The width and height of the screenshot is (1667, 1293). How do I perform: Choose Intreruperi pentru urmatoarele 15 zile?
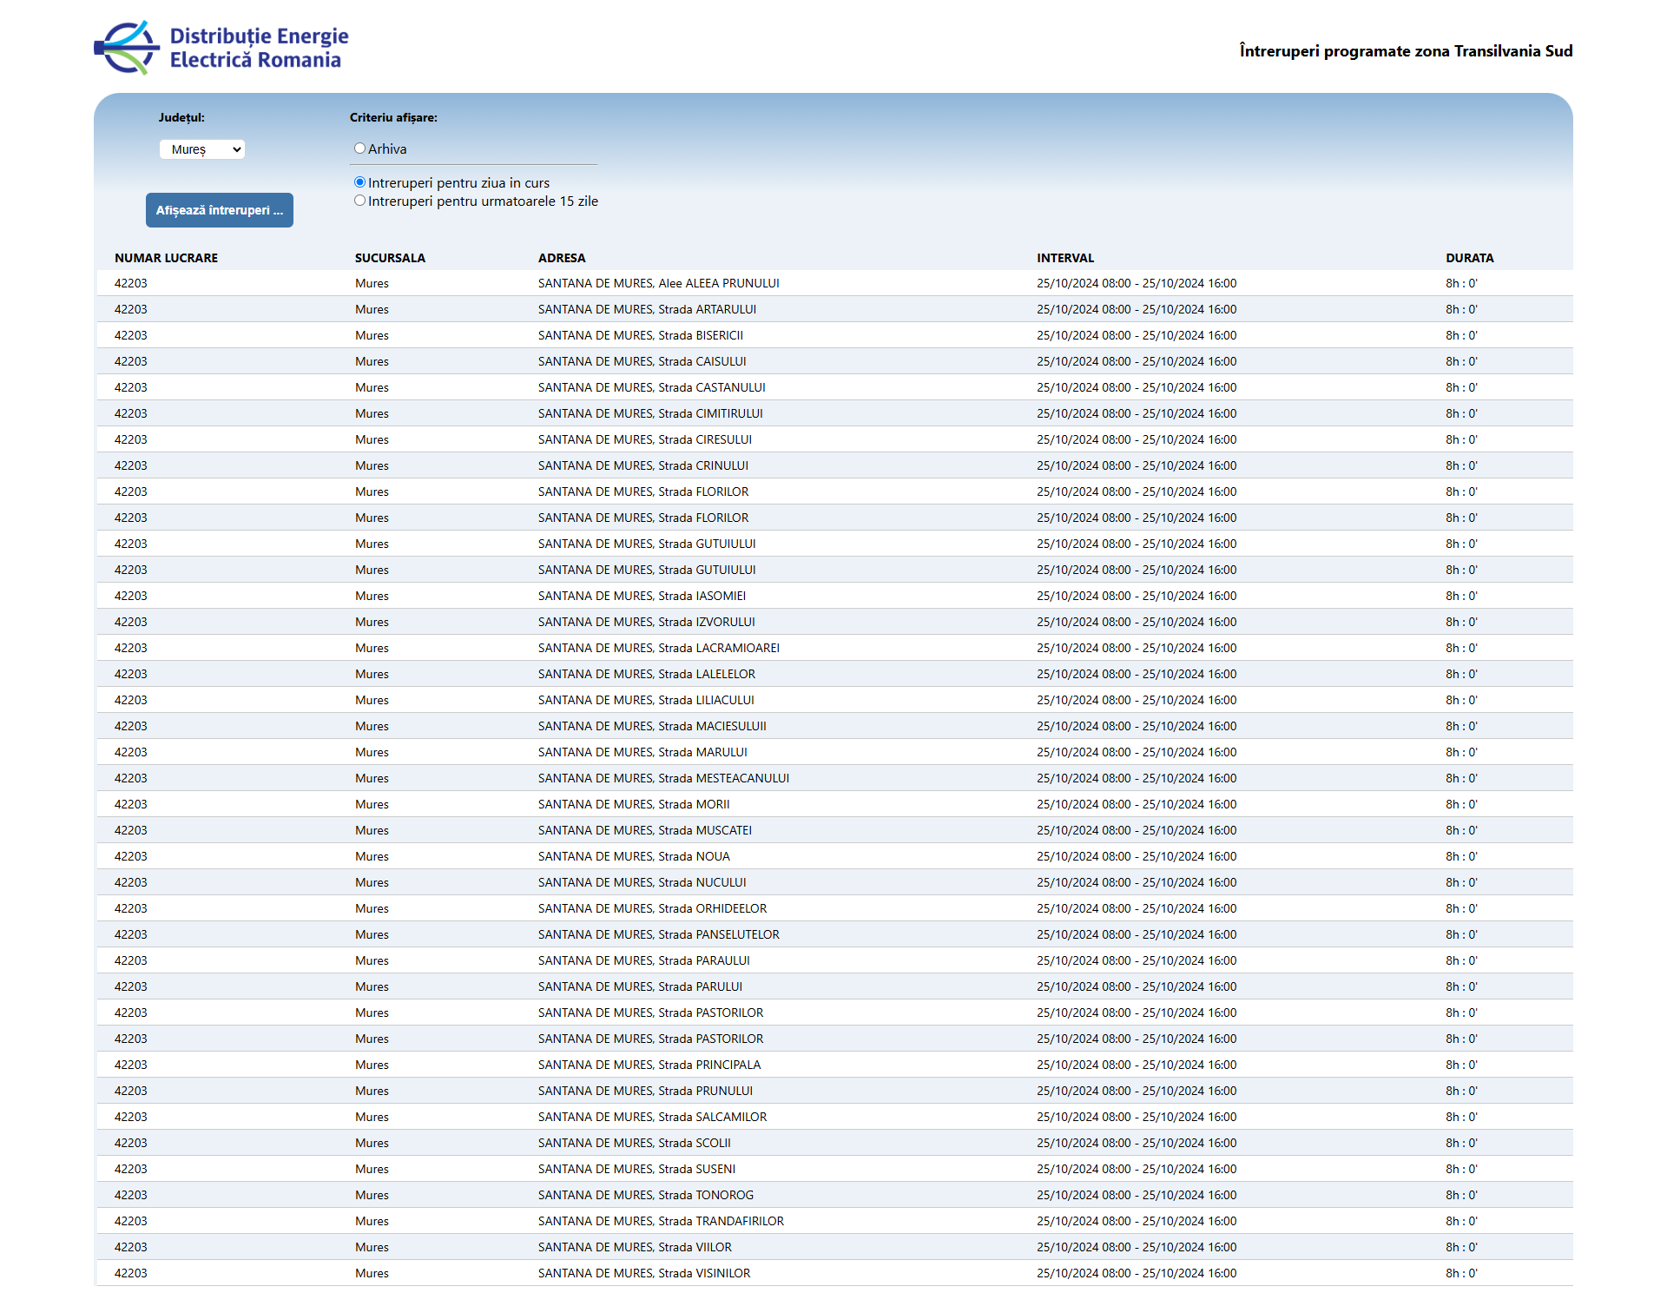point(359,201)
